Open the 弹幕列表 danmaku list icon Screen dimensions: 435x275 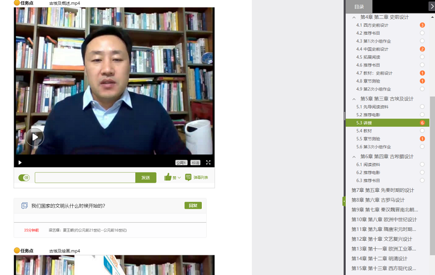[188, 177]
